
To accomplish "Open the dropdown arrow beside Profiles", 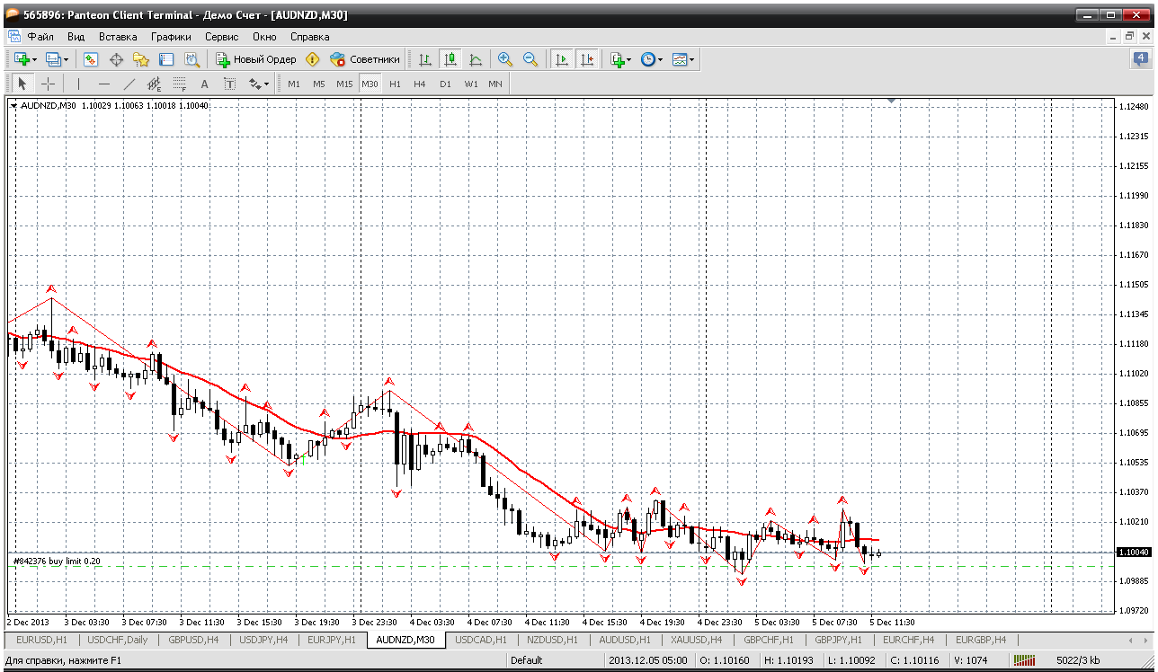I will click(x=67, y=59).
